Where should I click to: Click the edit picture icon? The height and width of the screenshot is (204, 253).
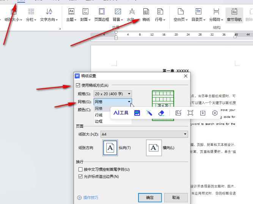(178, 113)
